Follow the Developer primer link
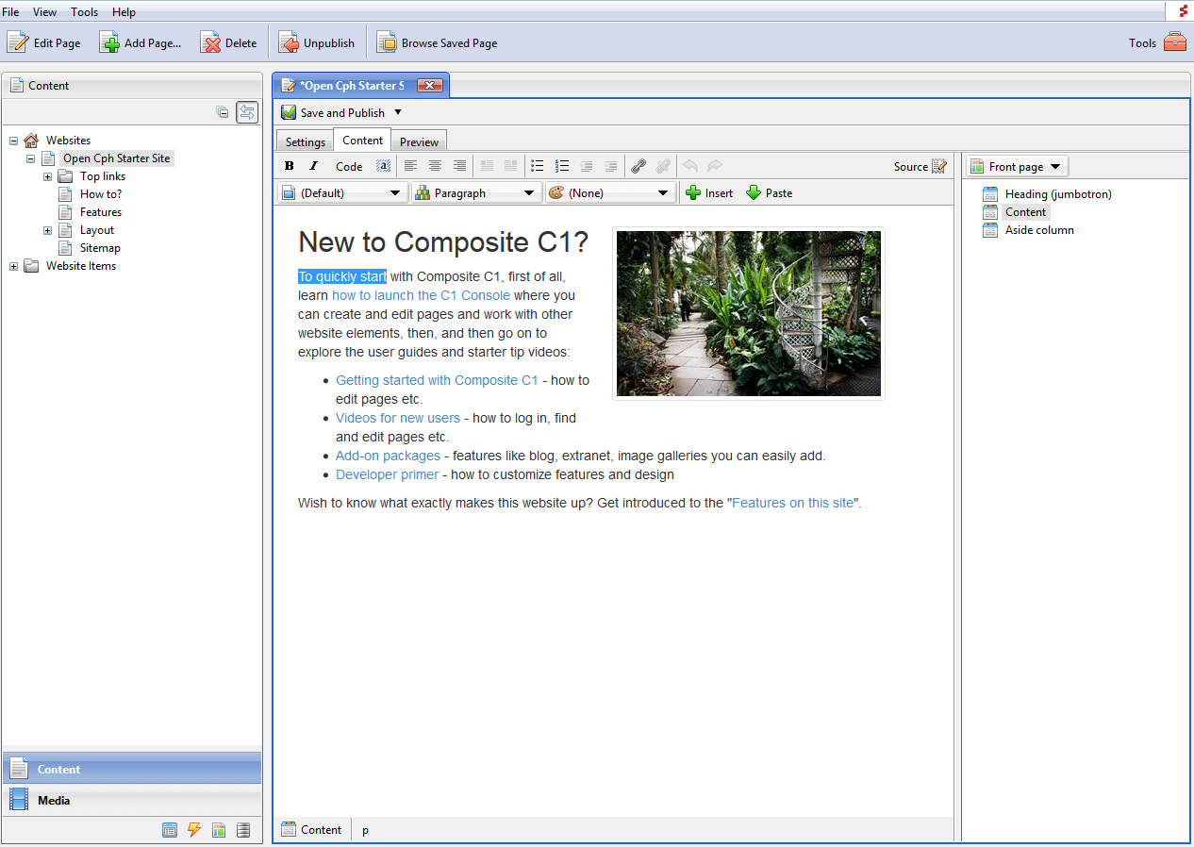The image size is (1194, 847). tap(387, 474)
